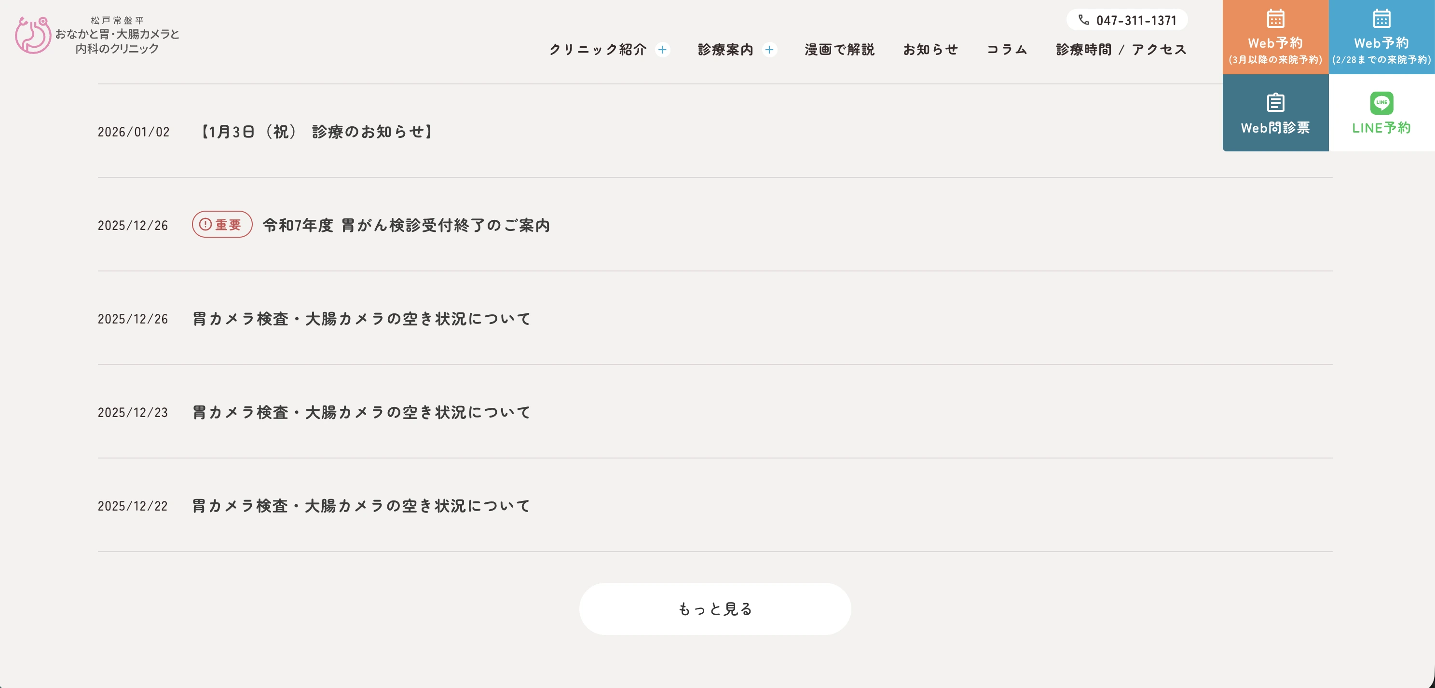Click the green LINE app icon

coord(1381,103)
